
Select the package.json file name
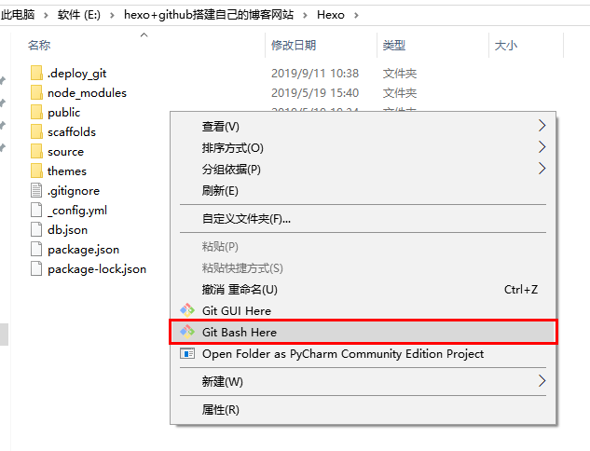click(83, 250)
